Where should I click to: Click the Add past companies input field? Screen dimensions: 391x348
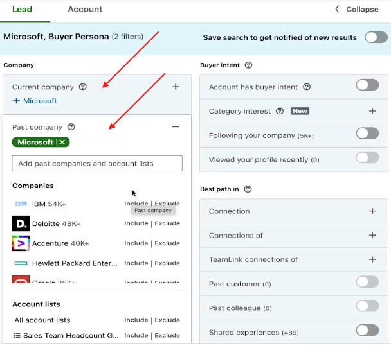point(97,164)
